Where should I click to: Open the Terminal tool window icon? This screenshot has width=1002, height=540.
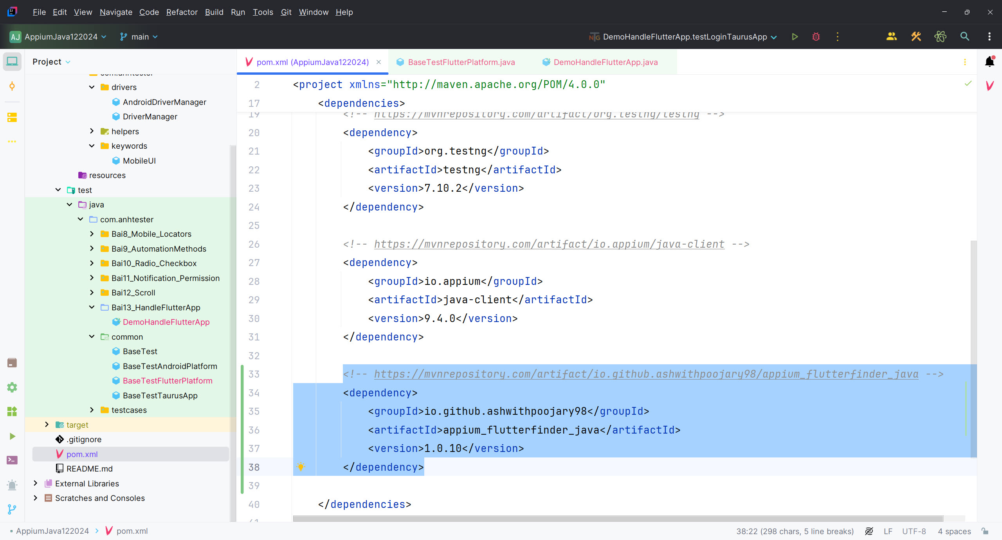pos(12,460)
